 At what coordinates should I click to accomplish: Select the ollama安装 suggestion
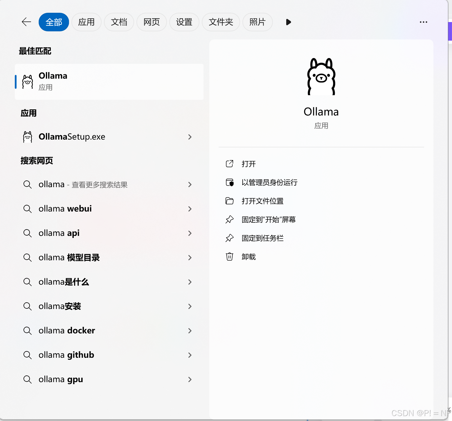[109, 306]
